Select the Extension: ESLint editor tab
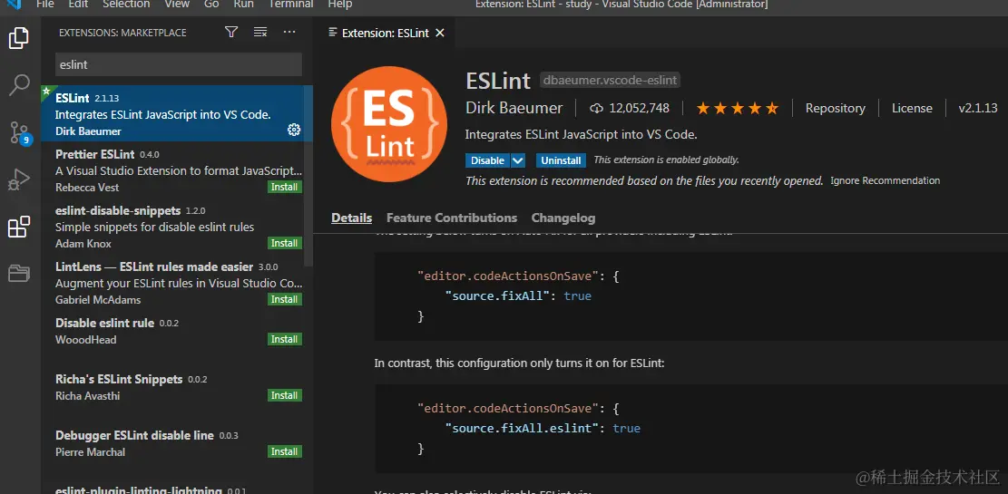 coord(385,33)
